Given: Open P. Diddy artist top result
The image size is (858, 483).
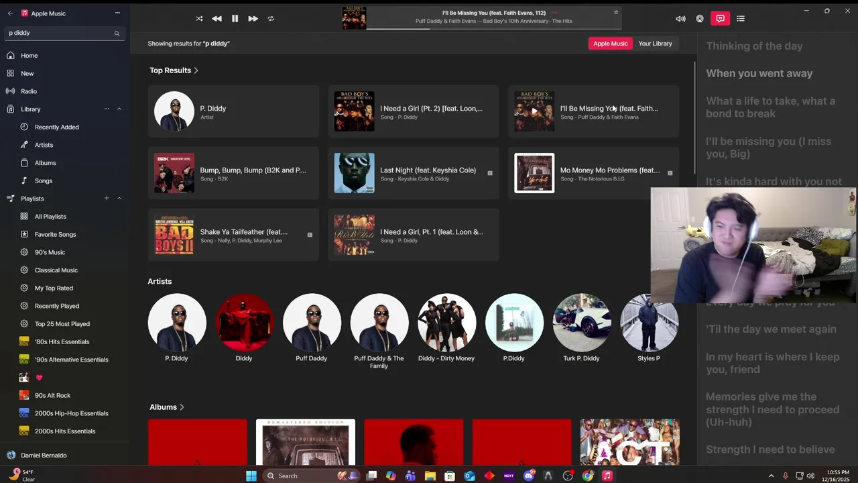Looking at the screenshot, I should [x=233, y=111].
